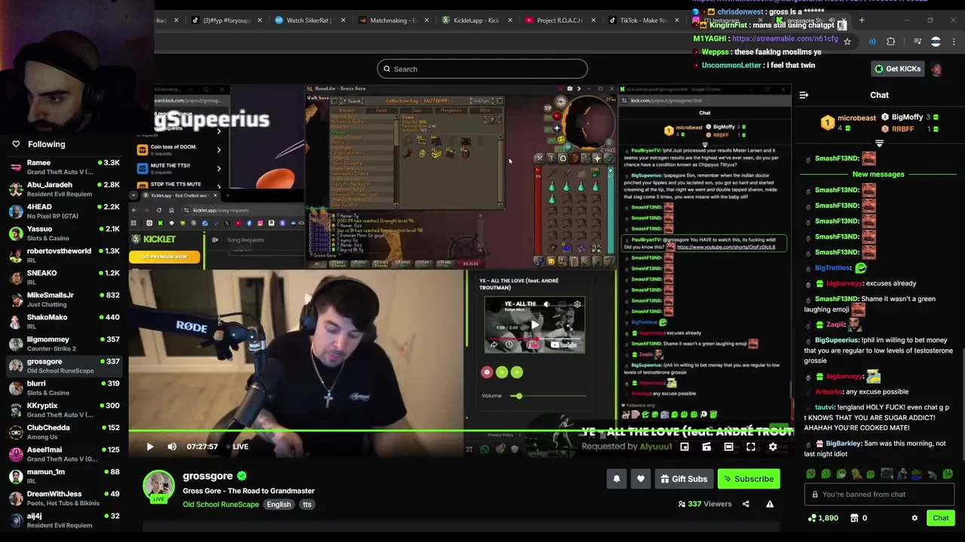Screen dimensions: 965x542
Task: Open DreamWithJess's channel in the sidebar
Action: [x=64, y=498]
